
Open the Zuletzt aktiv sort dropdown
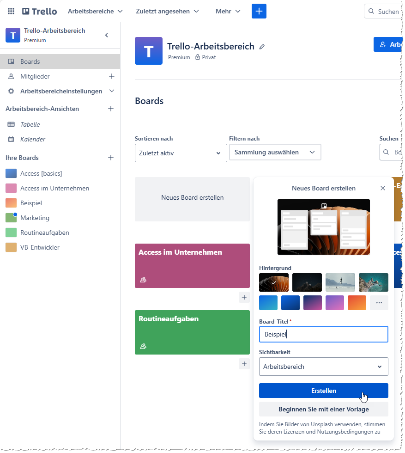point(181,152)
